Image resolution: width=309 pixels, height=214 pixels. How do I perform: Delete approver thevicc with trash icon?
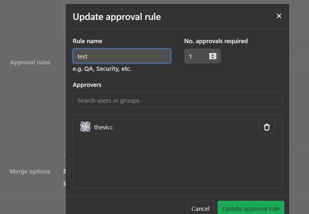(267, 127)
